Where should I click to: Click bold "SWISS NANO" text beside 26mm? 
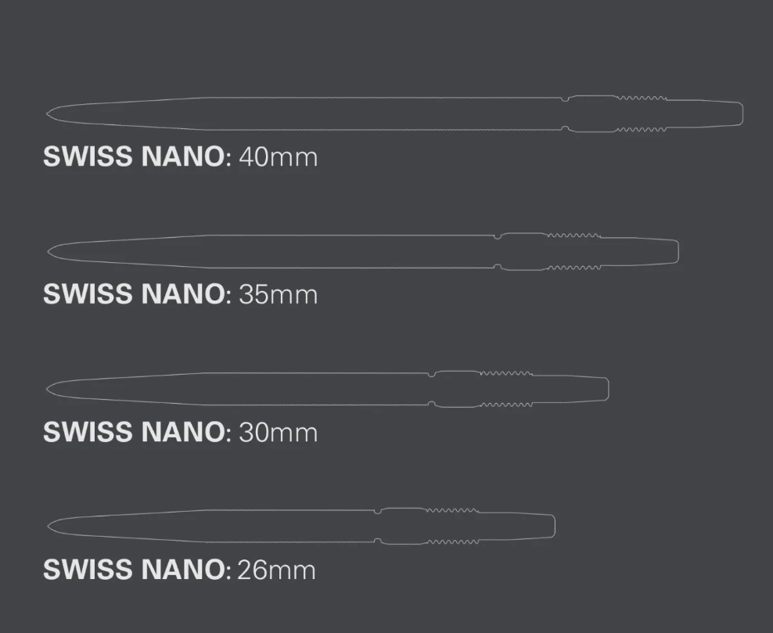click(135, 569)
